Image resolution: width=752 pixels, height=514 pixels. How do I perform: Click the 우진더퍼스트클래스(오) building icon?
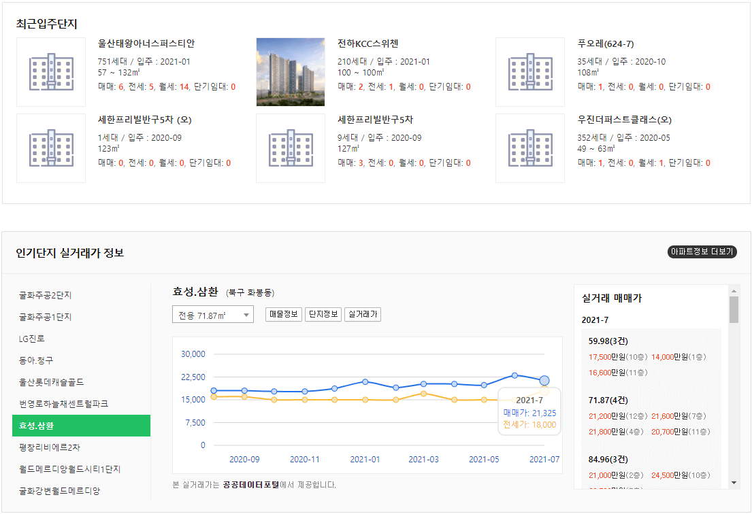pos(530,148)
